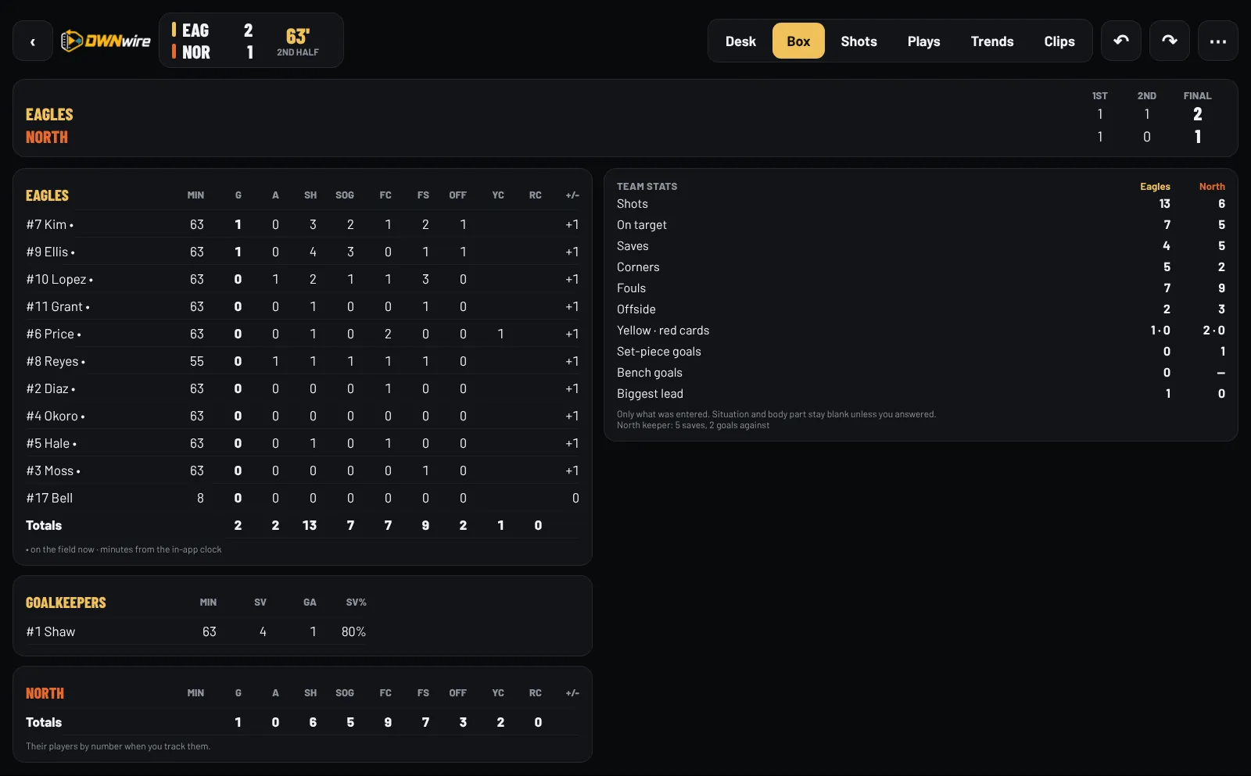Screen dimensions: 1251x776
Task: Click Reyes's 55 minutes value
Action: pos(196,361)
